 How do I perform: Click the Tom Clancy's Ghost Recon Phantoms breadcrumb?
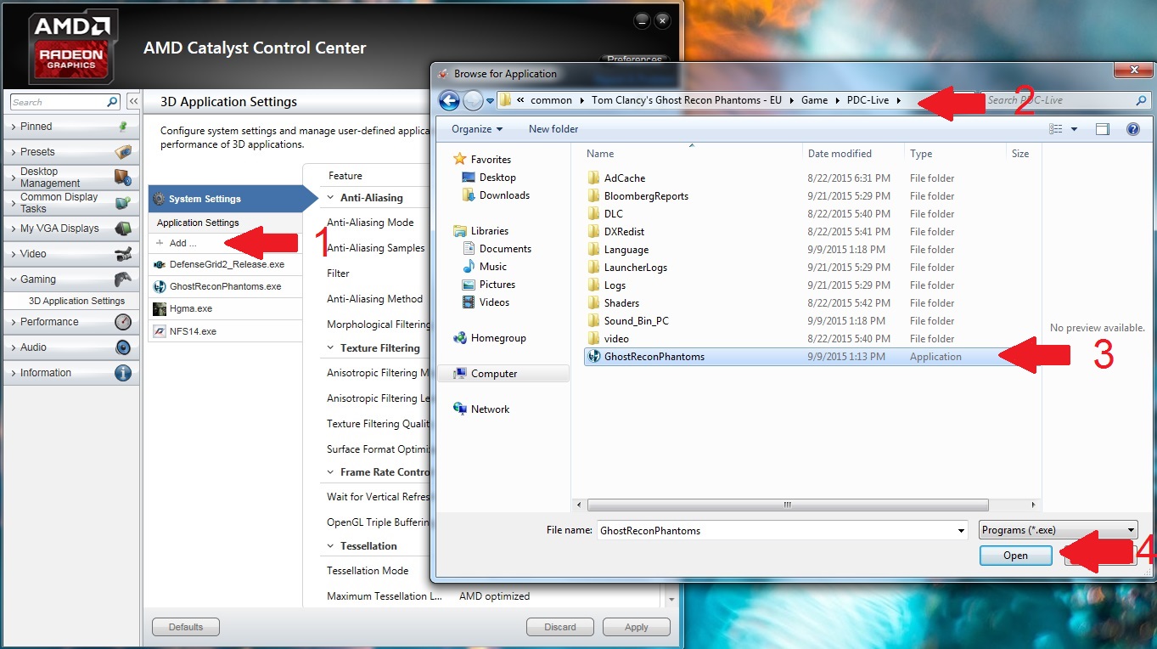pos(687,100)
